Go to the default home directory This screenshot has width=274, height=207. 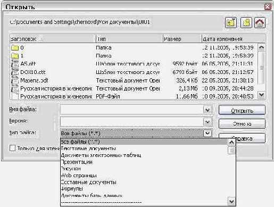[x=260, y=22]
